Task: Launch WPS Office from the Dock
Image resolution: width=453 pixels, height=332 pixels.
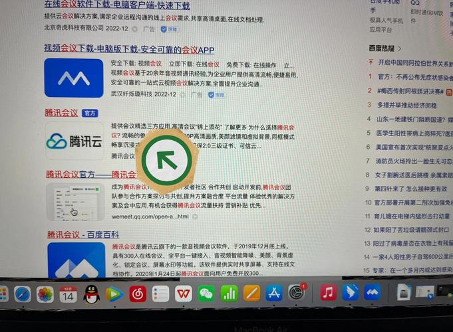Action: [x=184, y=294]
